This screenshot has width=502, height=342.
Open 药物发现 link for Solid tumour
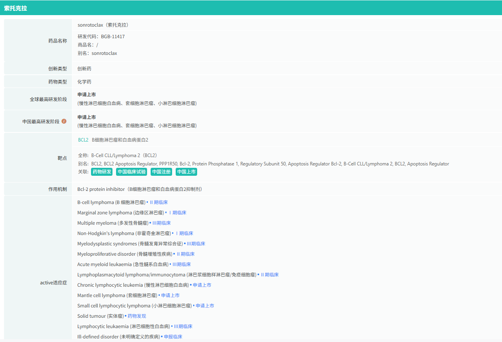point(137,316)
